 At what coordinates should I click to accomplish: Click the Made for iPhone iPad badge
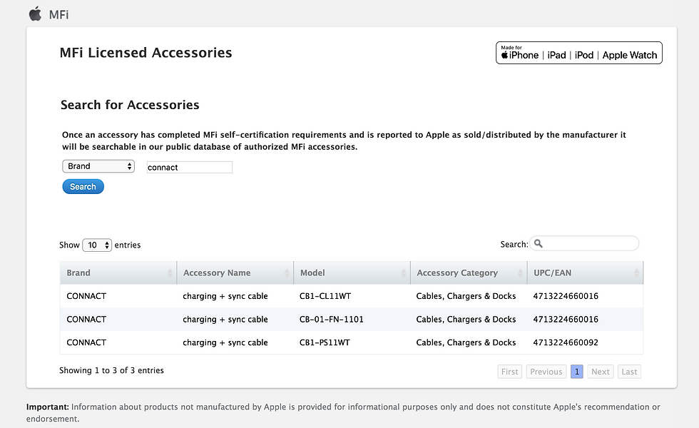(578, 53)
